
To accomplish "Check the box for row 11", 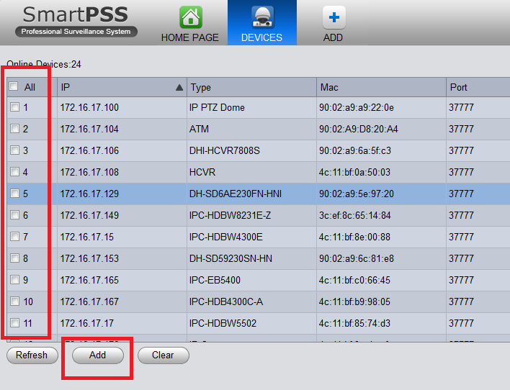I will (14, 322).
